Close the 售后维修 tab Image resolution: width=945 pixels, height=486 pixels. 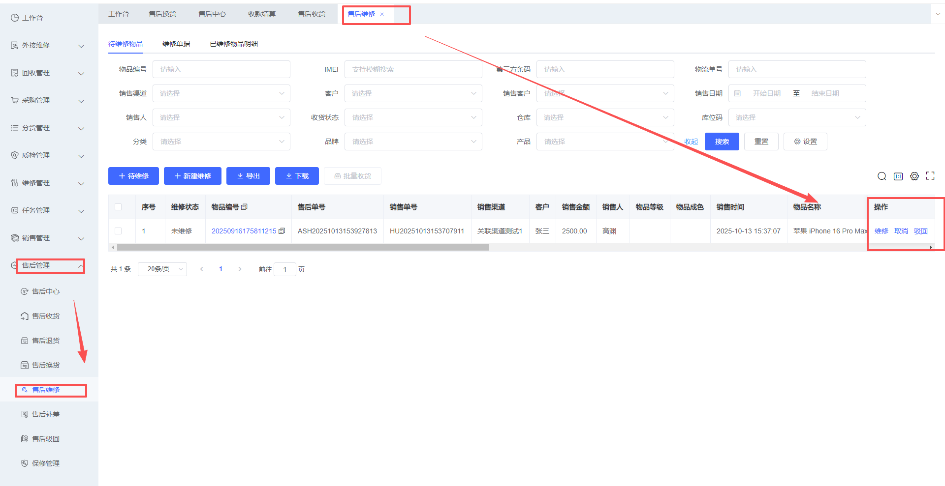tap(382, 14)
